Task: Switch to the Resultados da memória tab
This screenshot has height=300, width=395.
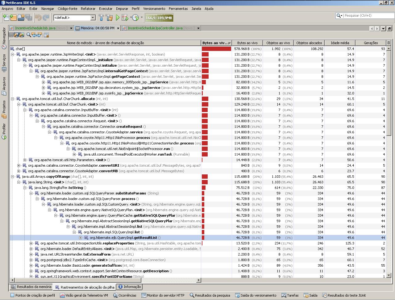Action: point(31,287)
